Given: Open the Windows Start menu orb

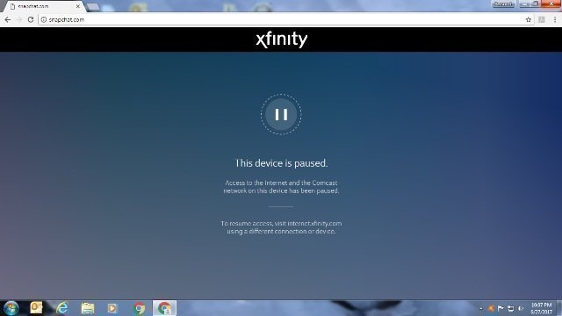Looking at the screenshot, I should tap(11, 308).
